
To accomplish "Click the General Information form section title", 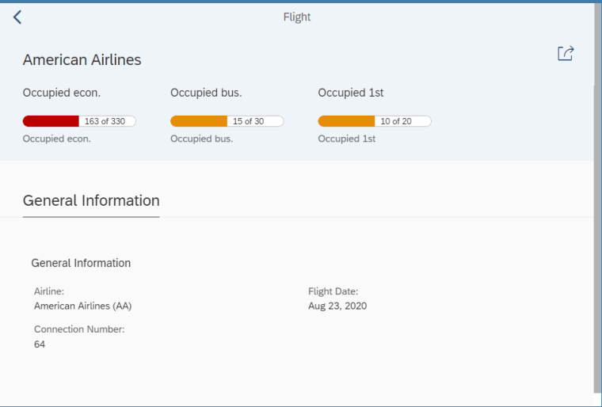I will point(81,263).
